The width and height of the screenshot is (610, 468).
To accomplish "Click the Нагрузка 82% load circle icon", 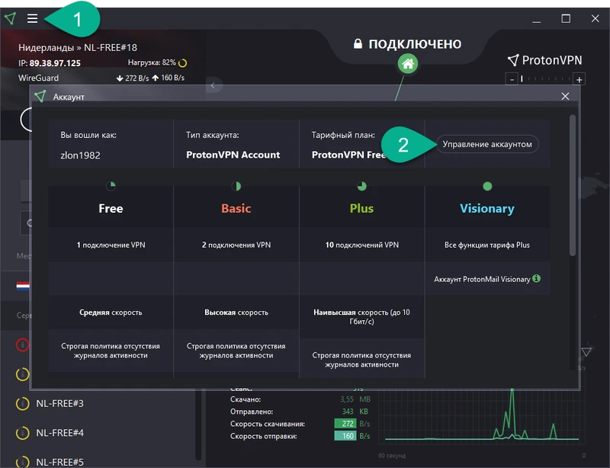I will (181, 63).
